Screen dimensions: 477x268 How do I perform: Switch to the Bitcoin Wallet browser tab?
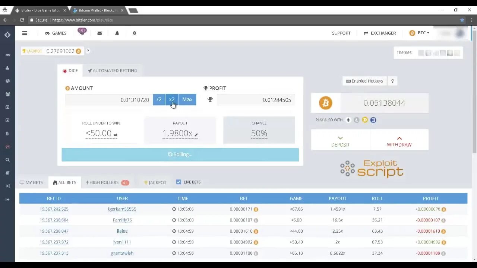point(98,10)
